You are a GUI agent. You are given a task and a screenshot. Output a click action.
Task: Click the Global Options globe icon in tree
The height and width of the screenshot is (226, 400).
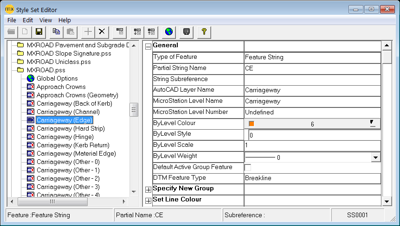tap(31, 78)
